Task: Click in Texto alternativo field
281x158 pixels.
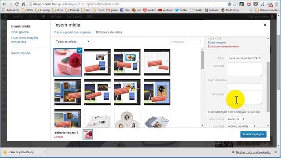Action: click(245, 87)
